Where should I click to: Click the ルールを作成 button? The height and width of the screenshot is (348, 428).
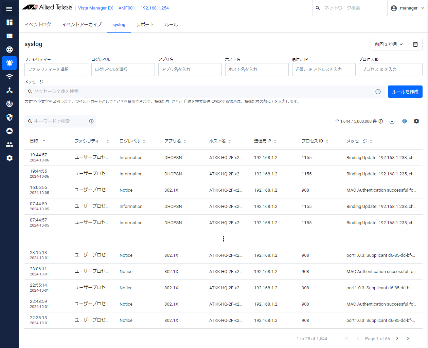click(x=405, y=92)
